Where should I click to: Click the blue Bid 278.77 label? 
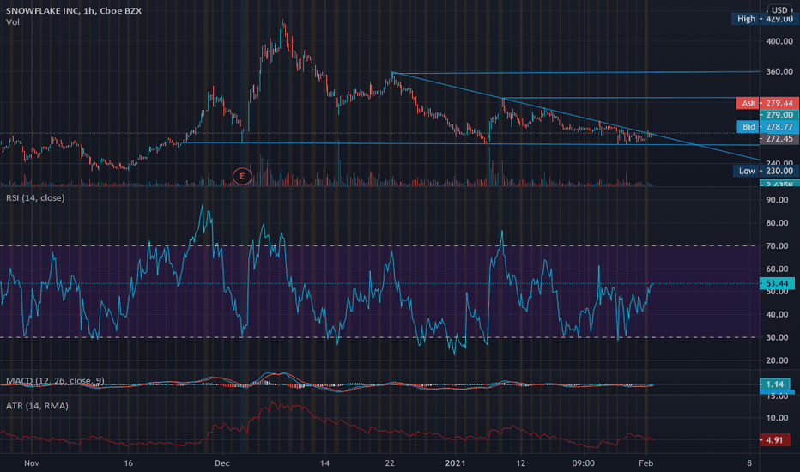pos(768,126)
